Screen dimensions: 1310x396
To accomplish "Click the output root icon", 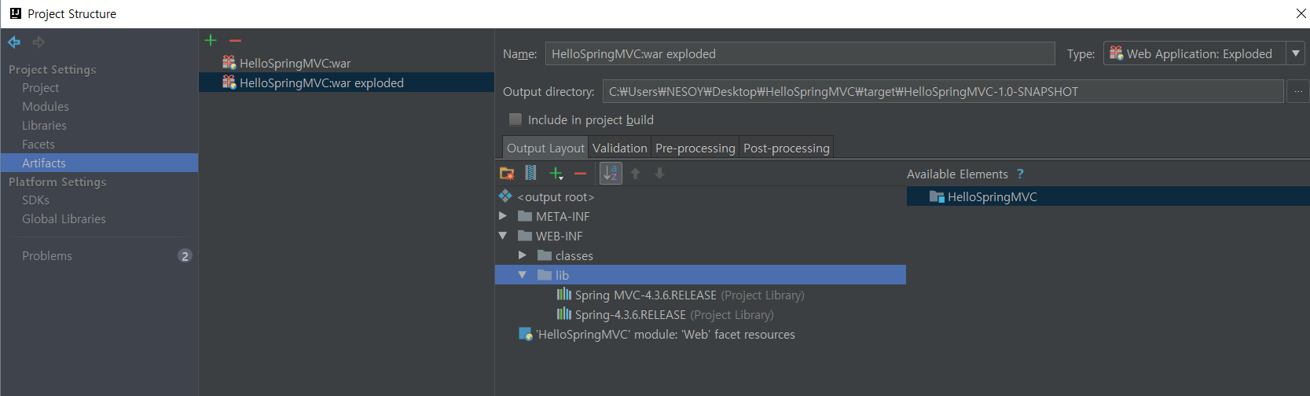I will click(x=505, y=196).
